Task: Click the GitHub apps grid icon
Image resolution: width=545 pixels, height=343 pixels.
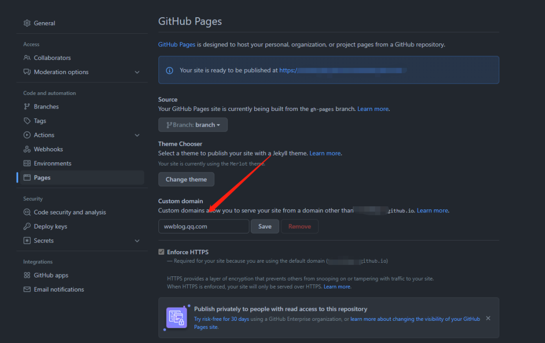Action: coord(27,275)
